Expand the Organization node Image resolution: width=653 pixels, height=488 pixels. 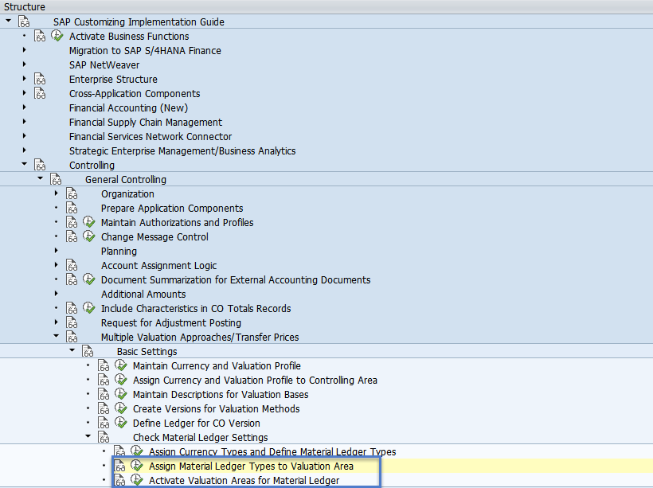[x=57, y=193]
